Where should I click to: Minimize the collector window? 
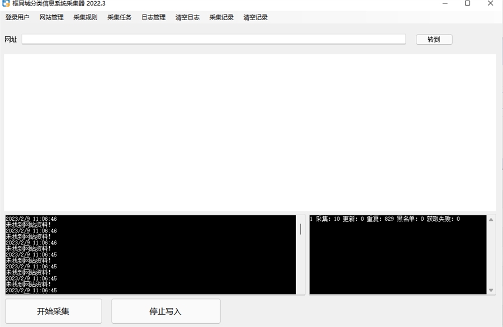[445, 3]
